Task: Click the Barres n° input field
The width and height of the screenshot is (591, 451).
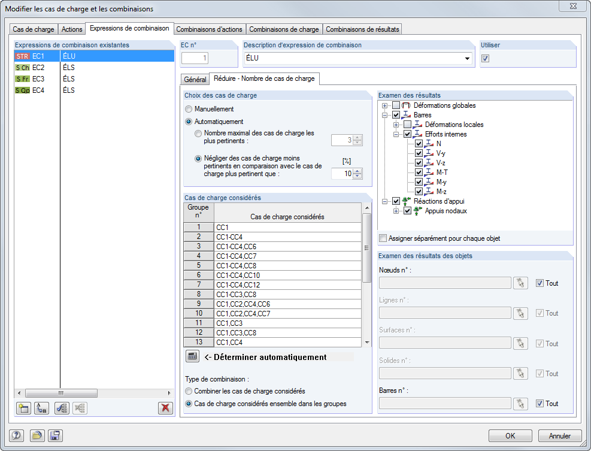Action: point(445,404)
